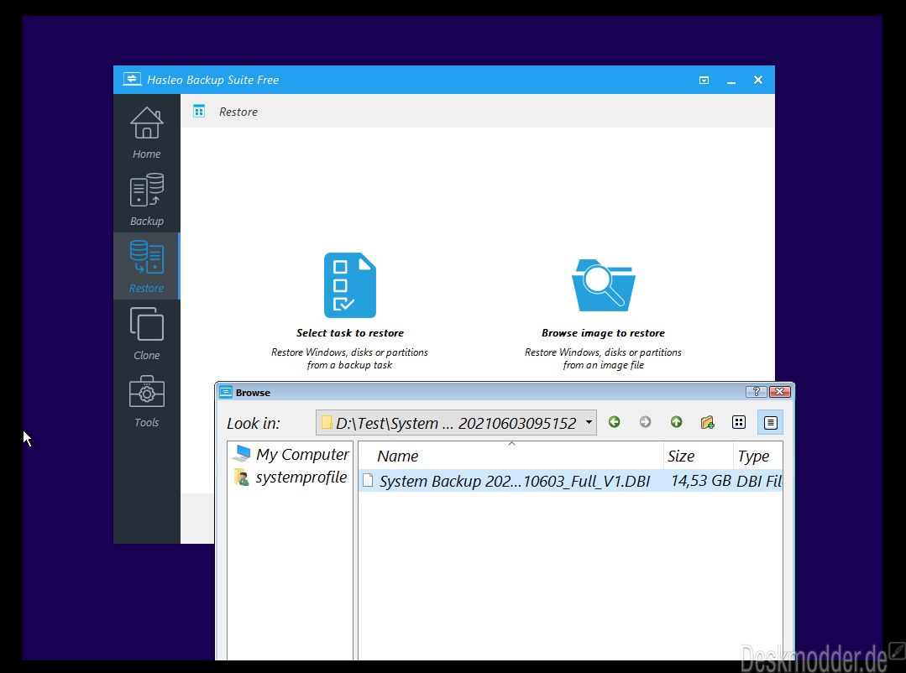Image resolution: width=906 pixels, height=673 pixels.
Task: Choose Select task to restore icon
Action: (x=349, y=284)
